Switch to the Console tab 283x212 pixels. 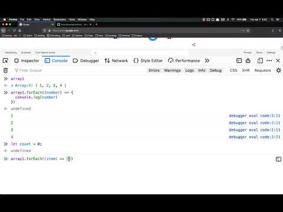tap(56, 61)
